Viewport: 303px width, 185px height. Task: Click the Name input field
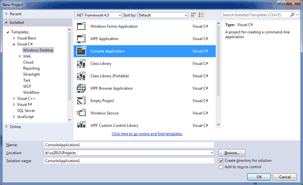(129, 145)
